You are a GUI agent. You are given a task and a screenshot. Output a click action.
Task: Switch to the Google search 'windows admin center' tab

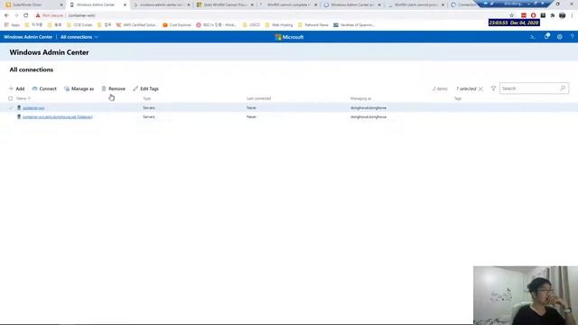pyautogui.click(x=162, y=5)
